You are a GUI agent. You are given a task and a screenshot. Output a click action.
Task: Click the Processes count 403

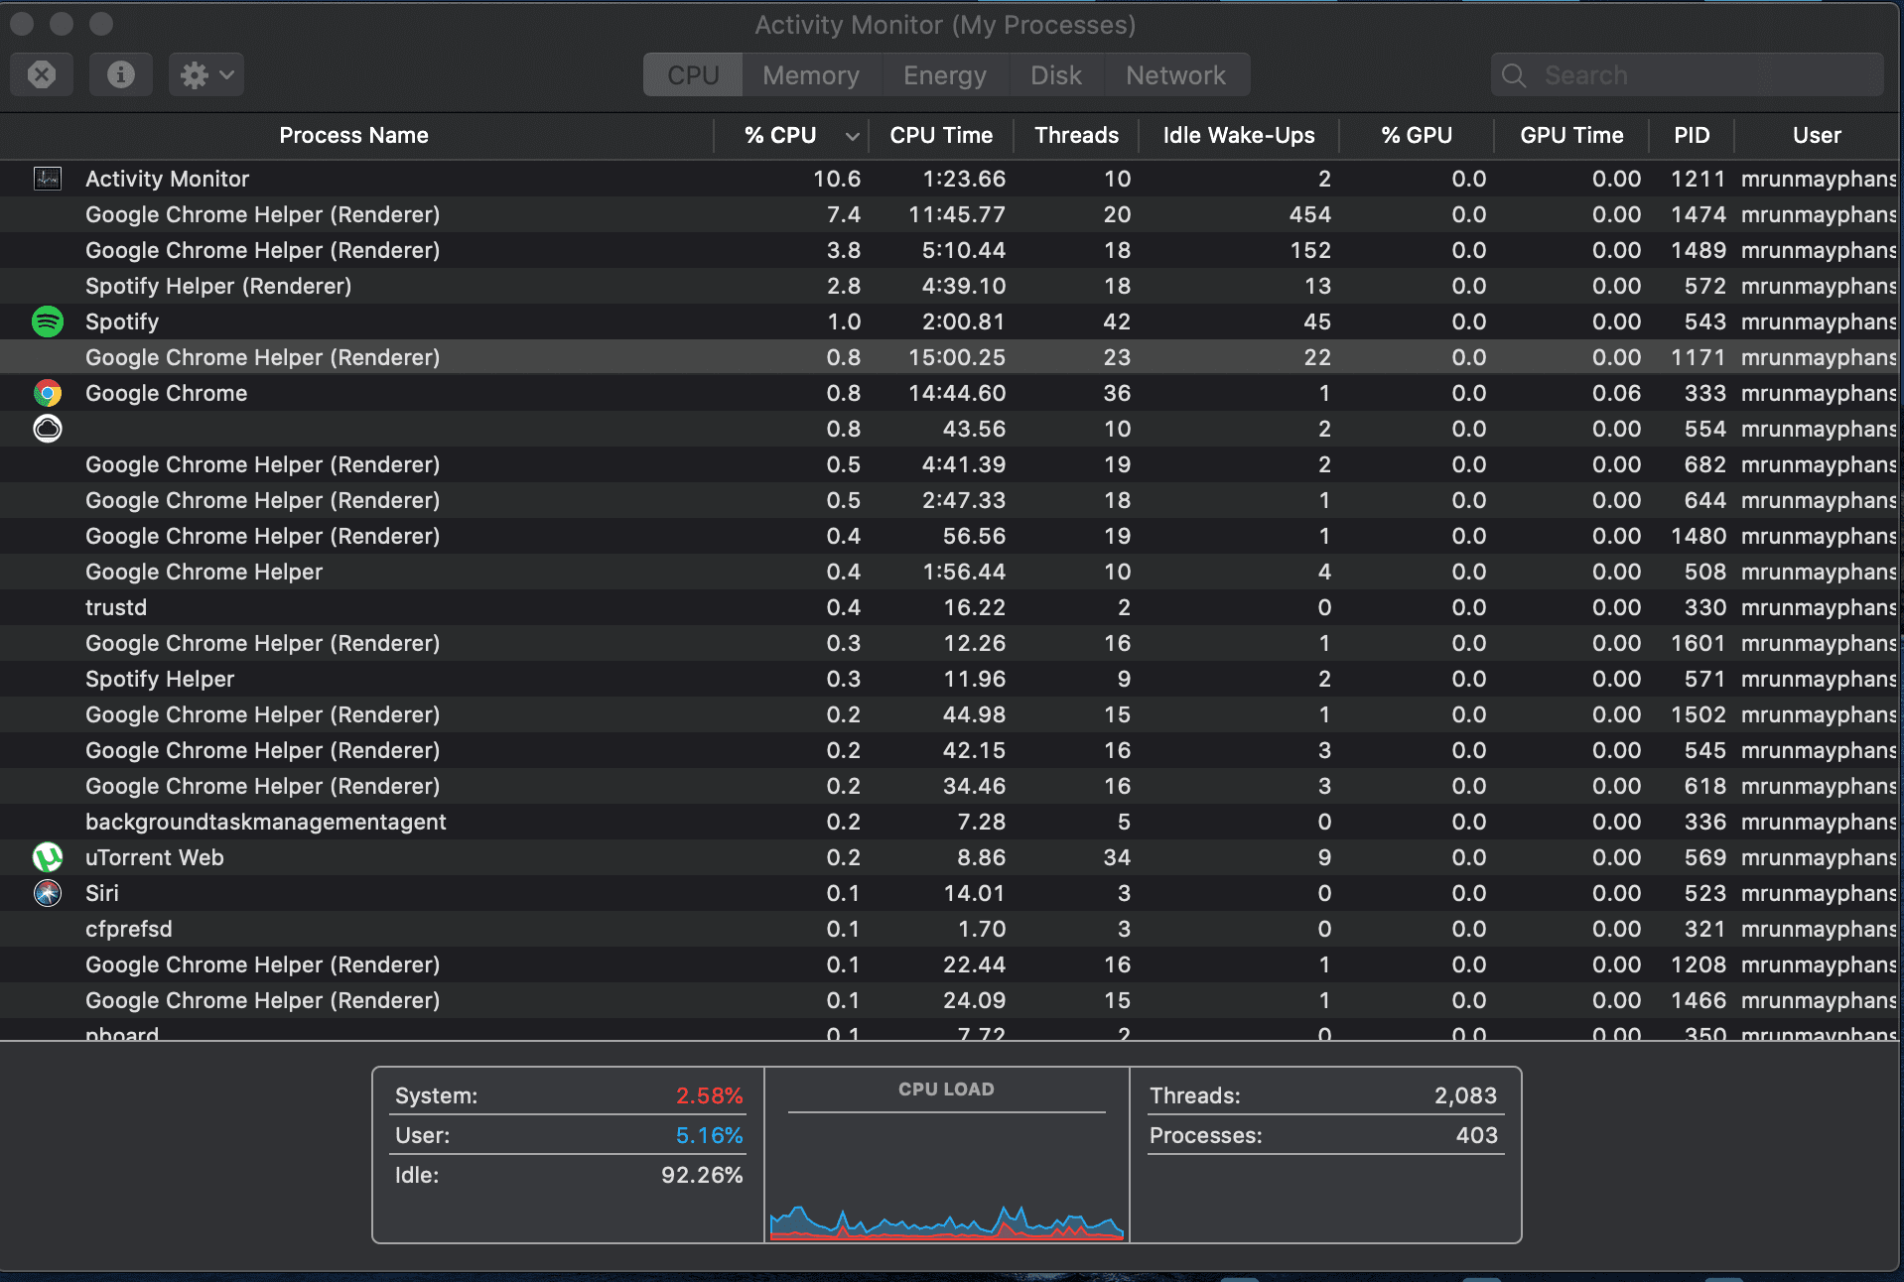point(1476,1135)
